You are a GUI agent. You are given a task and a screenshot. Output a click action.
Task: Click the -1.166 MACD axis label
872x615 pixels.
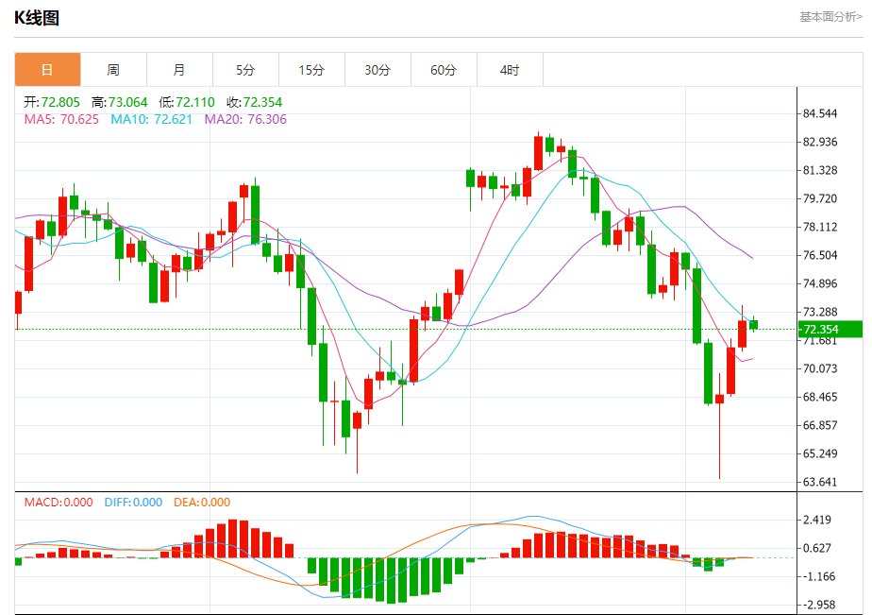(x=818, y=576)
